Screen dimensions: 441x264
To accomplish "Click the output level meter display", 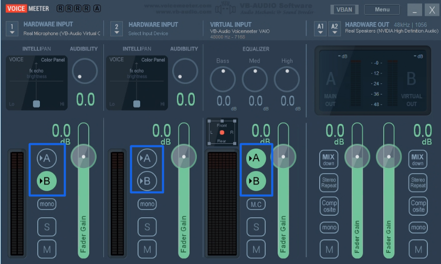I will [x=373, y=81].
